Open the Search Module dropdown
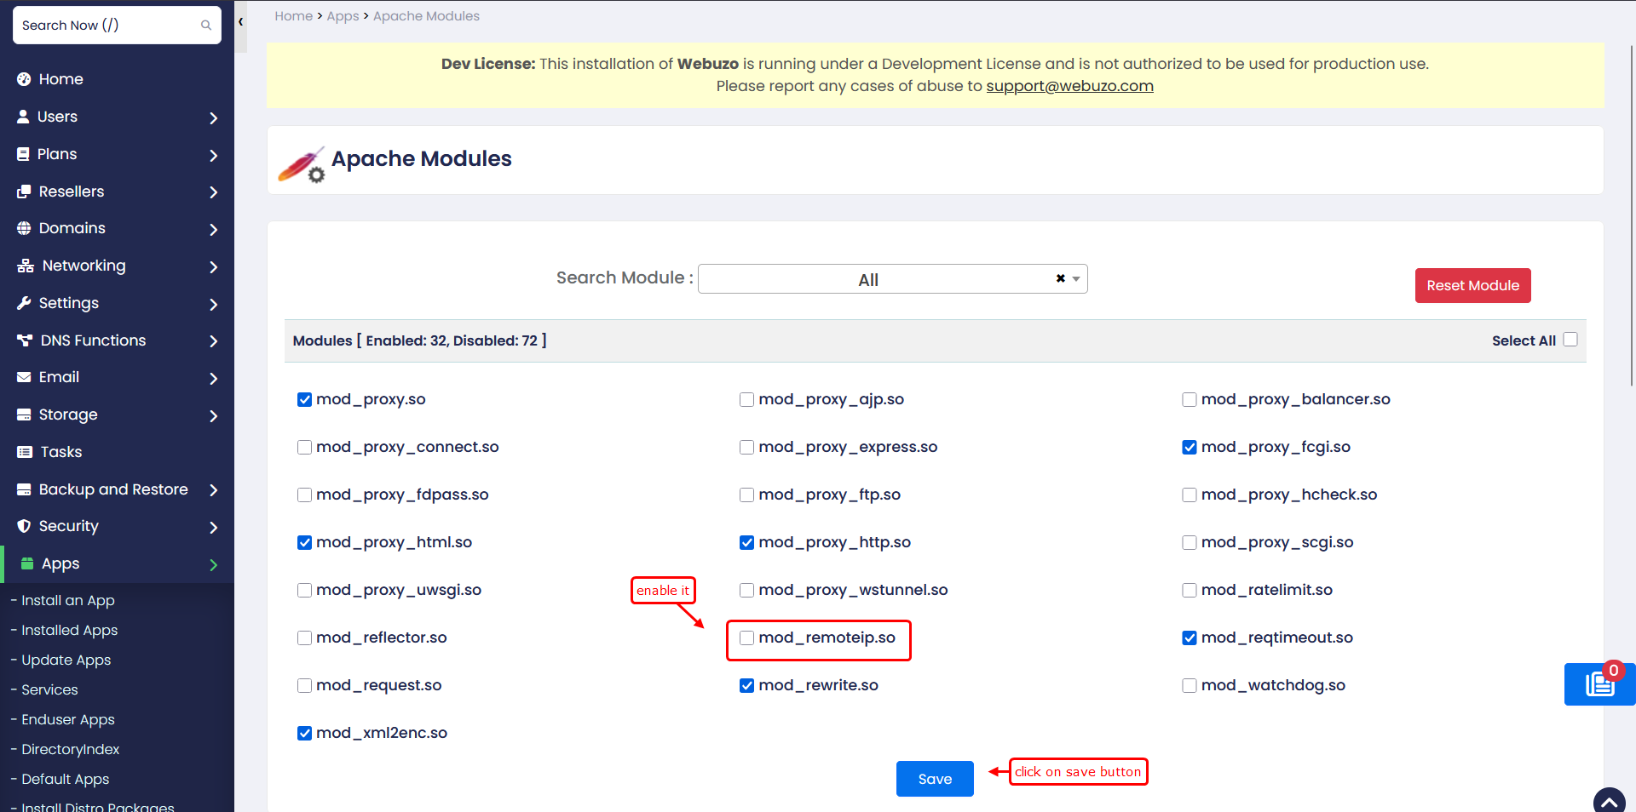 click(892, 279)
